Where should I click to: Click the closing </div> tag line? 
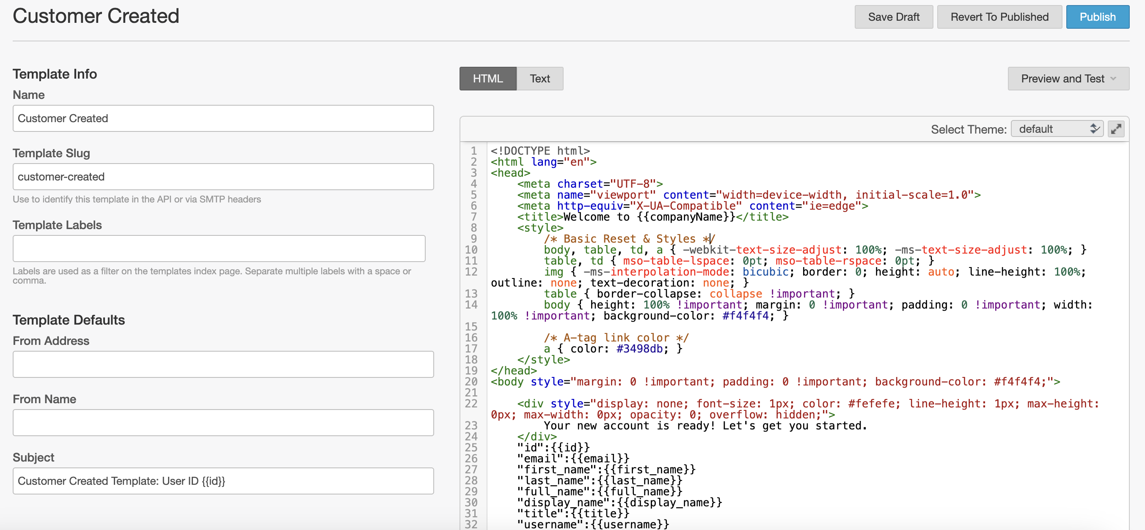(537, 437)
